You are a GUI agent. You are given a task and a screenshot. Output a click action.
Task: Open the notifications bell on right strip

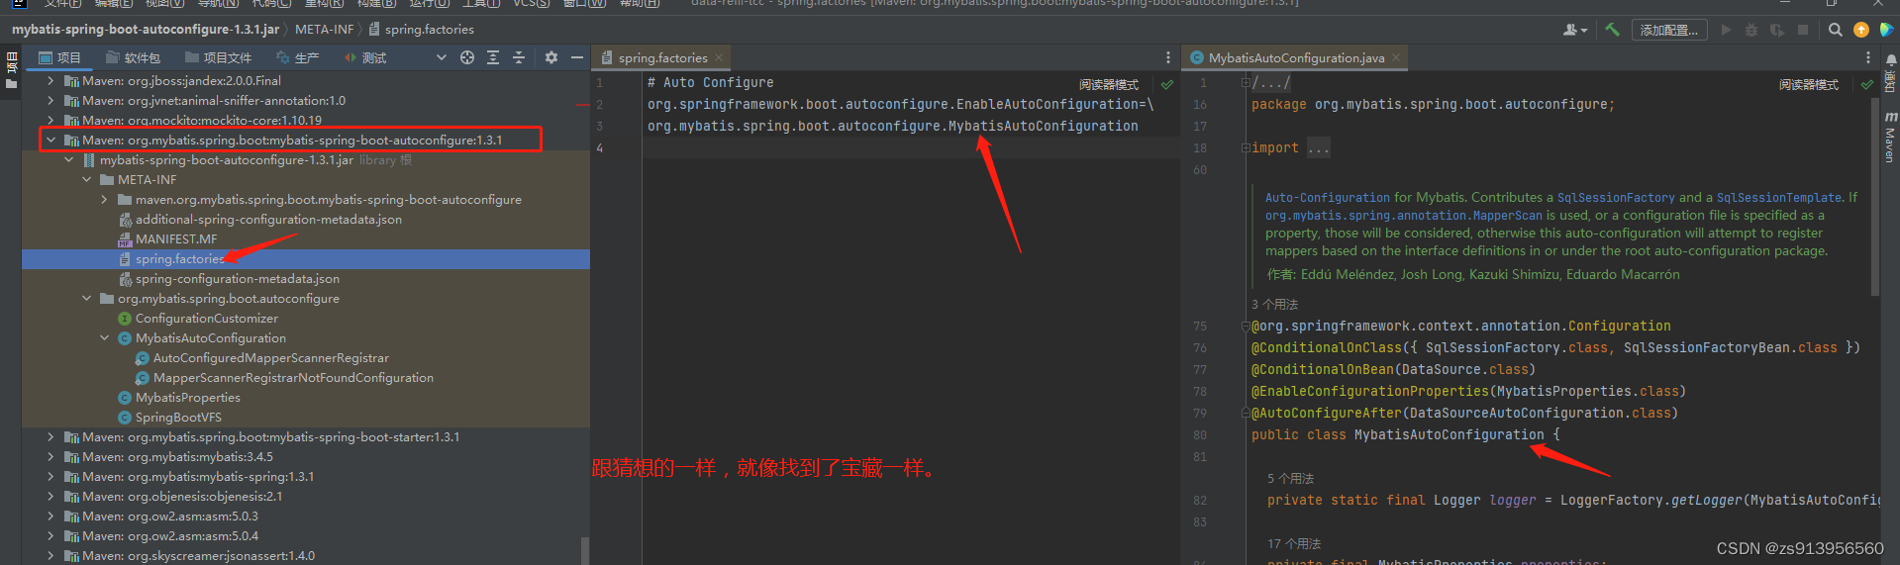1890,61
